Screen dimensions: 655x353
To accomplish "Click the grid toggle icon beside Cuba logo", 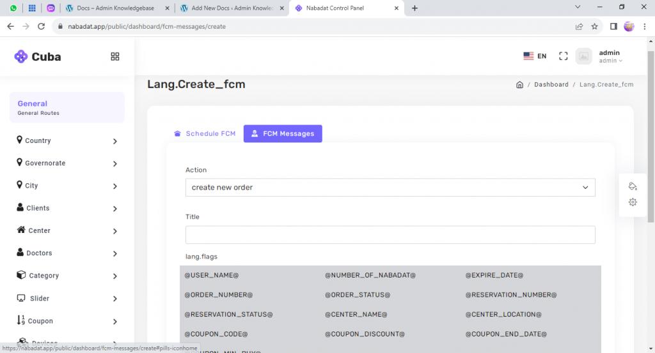I will tap(115, 56).
